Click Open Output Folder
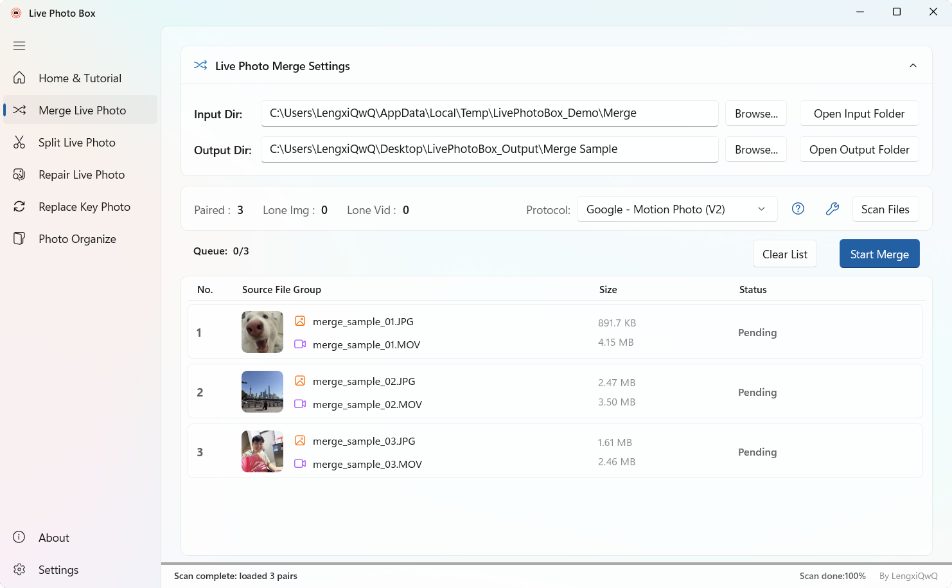The height and width of the screenshot is (588, 952). point(859,149)
